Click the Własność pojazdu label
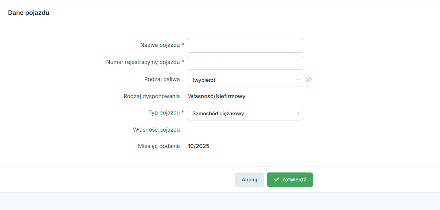Viewport: 440px width, 210px height. tap(156, 130)
